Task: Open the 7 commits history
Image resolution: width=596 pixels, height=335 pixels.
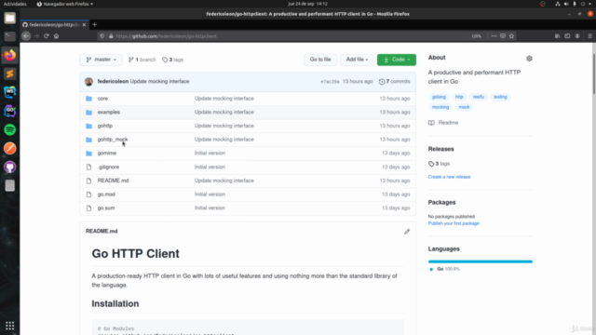Action: [395, 81]
